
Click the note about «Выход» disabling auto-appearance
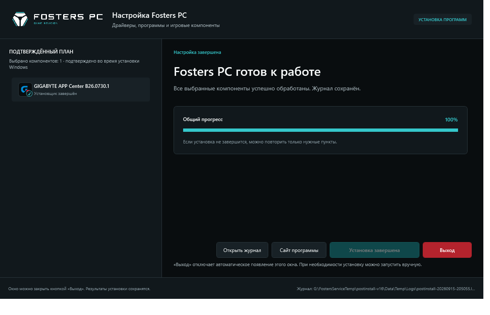click(x=297, y=264)
